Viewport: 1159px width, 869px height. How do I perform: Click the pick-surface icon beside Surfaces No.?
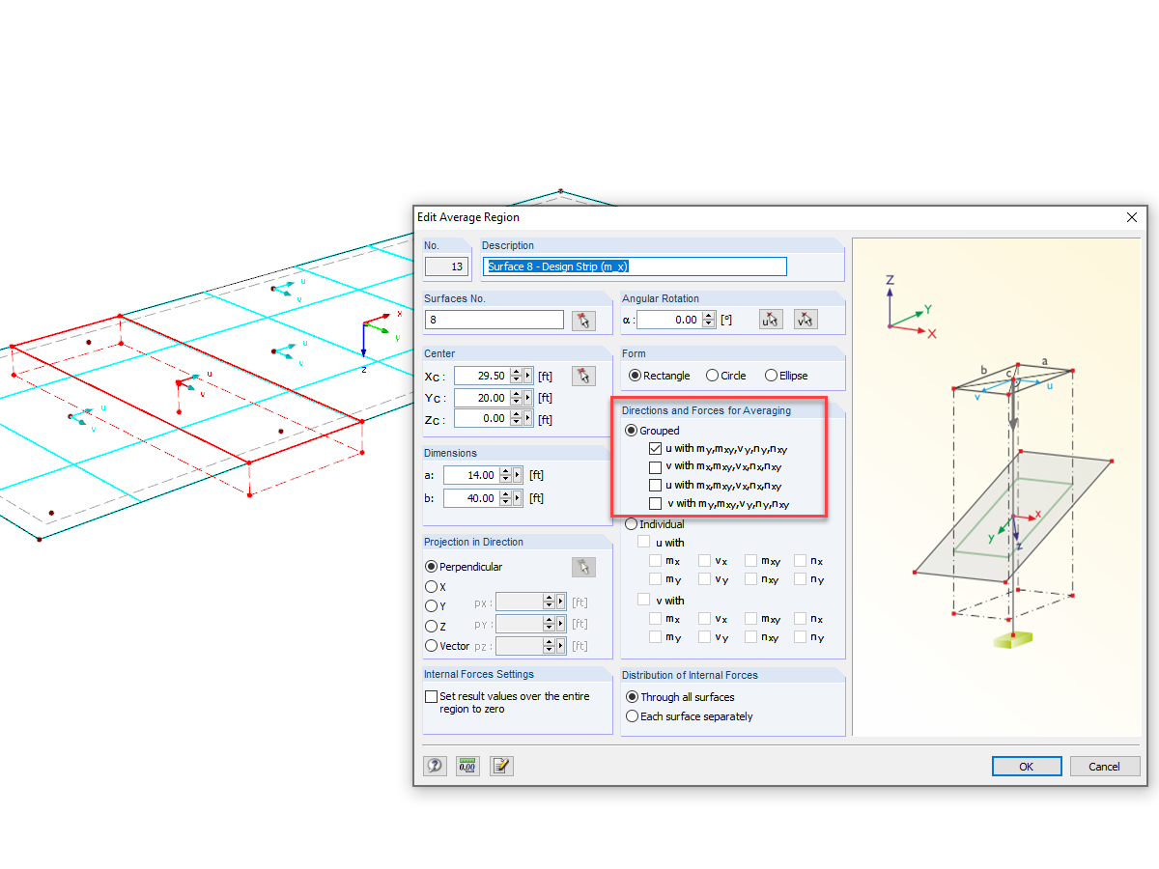point(583,321)
